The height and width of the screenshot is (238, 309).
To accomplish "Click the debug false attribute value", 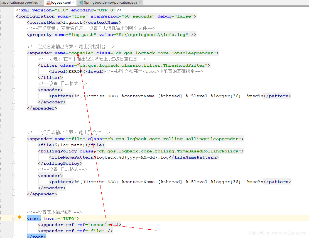I will (x=184, y=16).
